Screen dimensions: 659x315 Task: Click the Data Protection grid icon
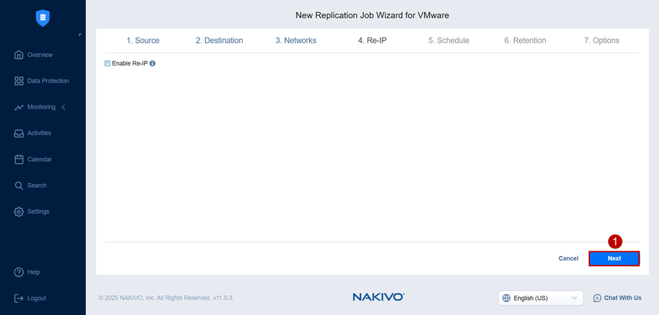[19, 81]
